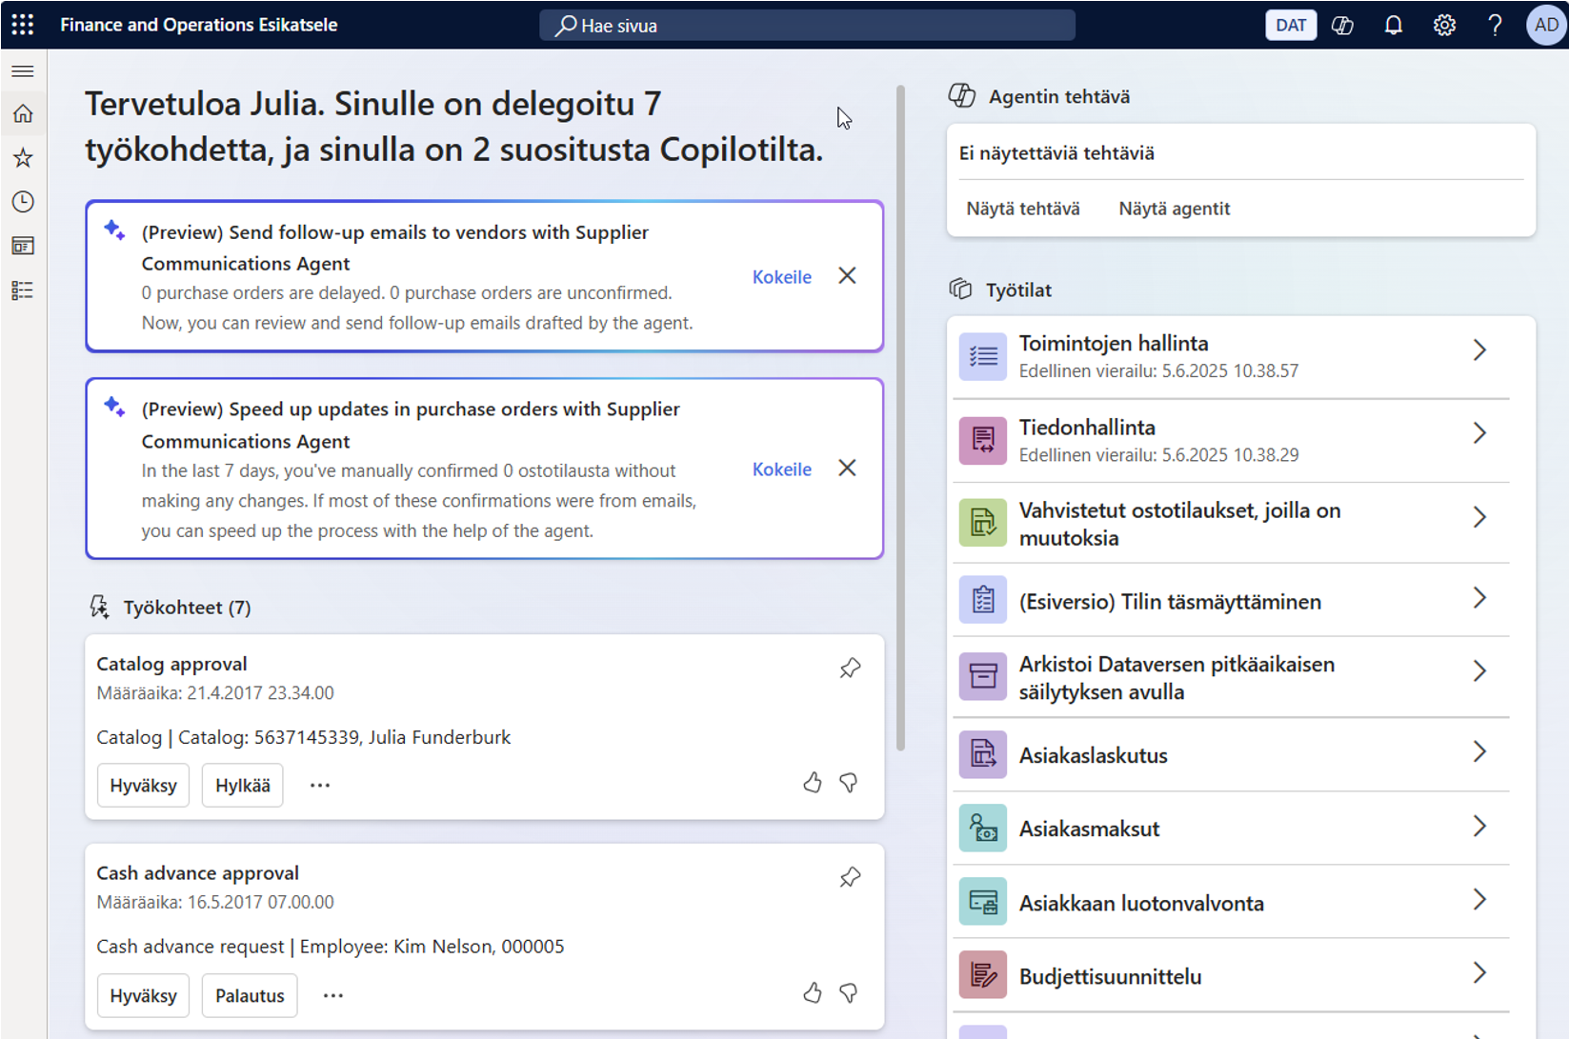Screen dimensions: 1569x1039
Task: Pin the Cash advance approval work item
Action: tap(850, 878)
